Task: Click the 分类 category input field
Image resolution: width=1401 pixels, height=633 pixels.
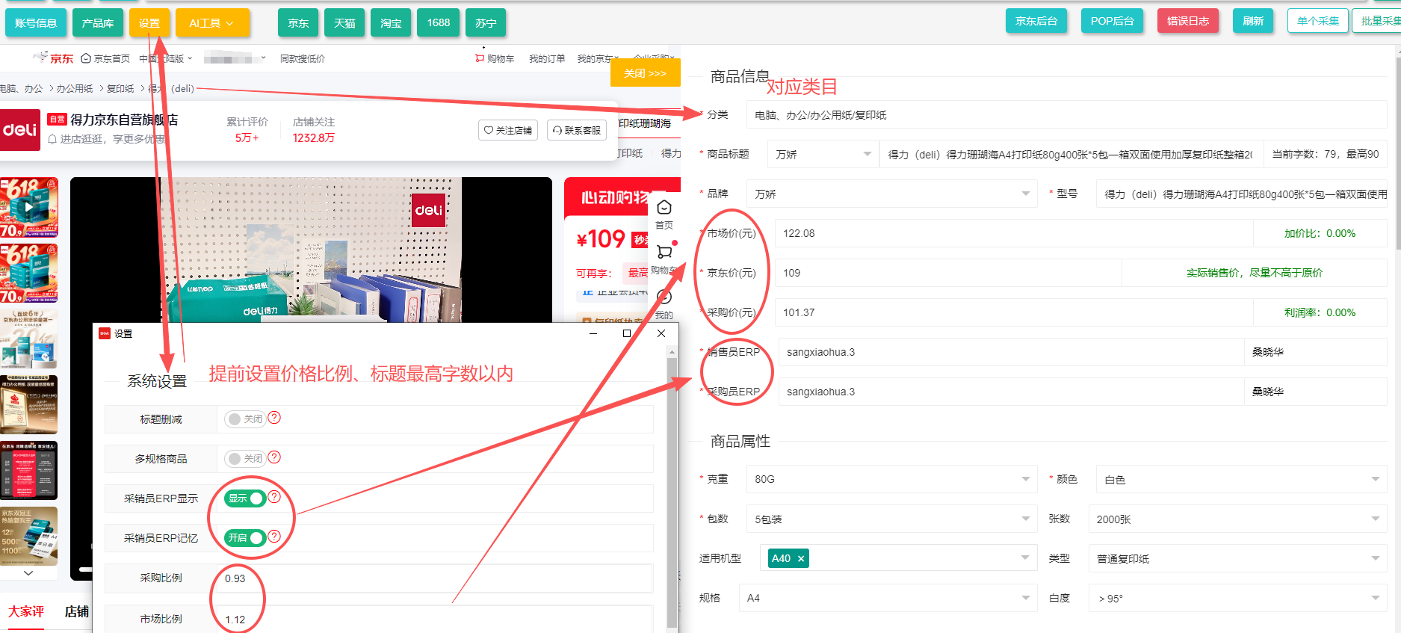Action: coord(1066,114)
